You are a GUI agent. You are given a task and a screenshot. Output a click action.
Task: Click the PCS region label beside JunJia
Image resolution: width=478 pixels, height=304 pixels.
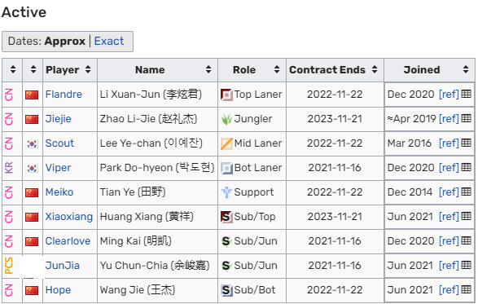[x=9, y=266]
